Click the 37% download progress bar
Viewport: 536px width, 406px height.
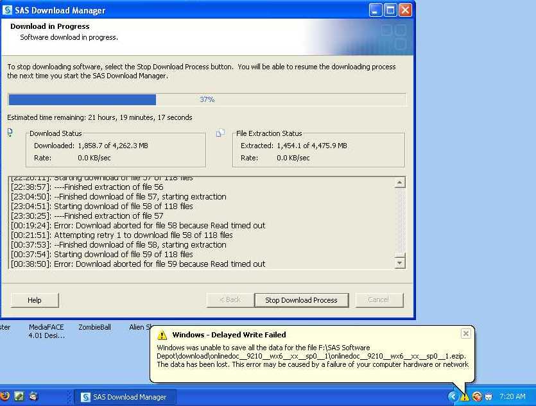point(207,100)
